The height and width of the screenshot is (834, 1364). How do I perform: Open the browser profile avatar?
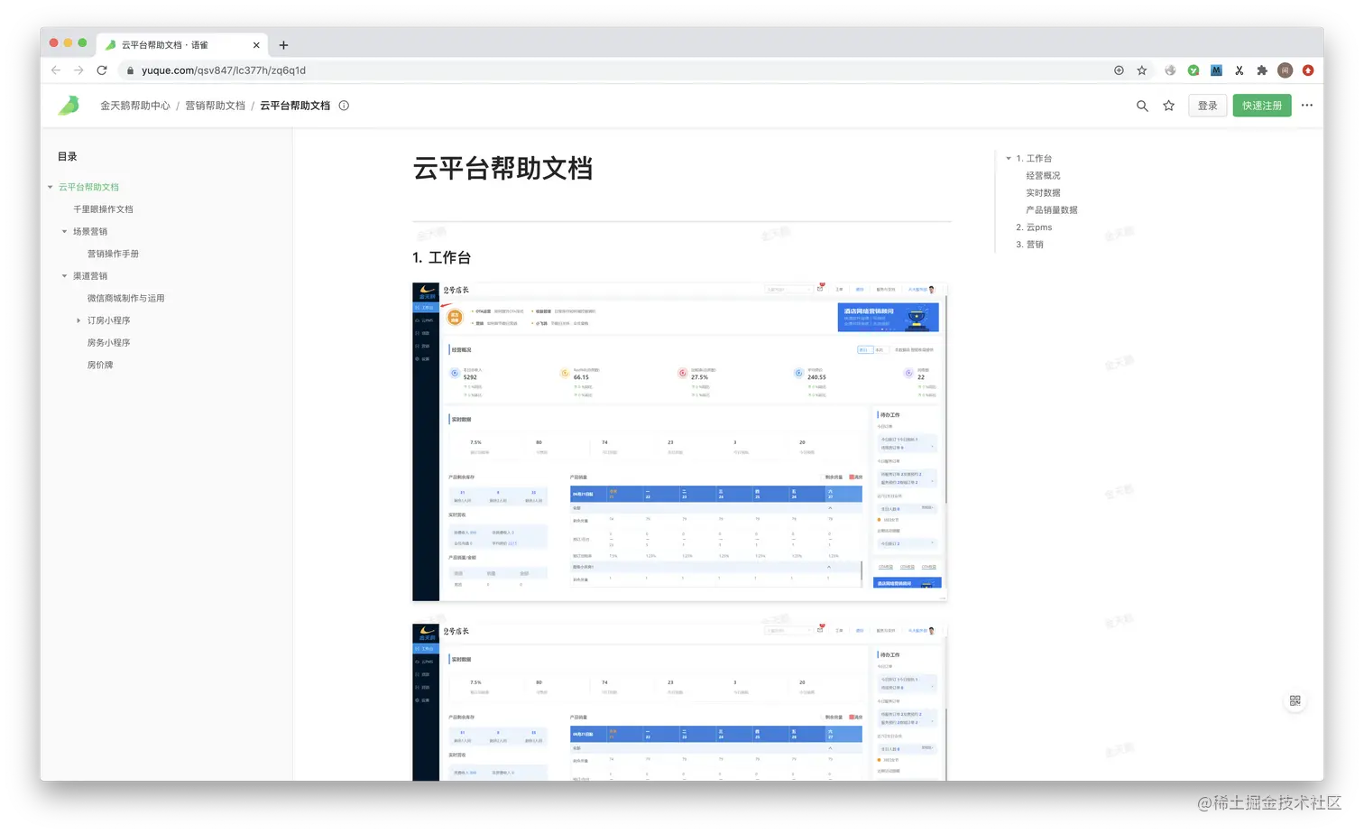1286,70
